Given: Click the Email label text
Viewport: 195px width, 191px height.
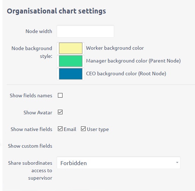Looking at the screenshot, I should [x=70, y=129].
